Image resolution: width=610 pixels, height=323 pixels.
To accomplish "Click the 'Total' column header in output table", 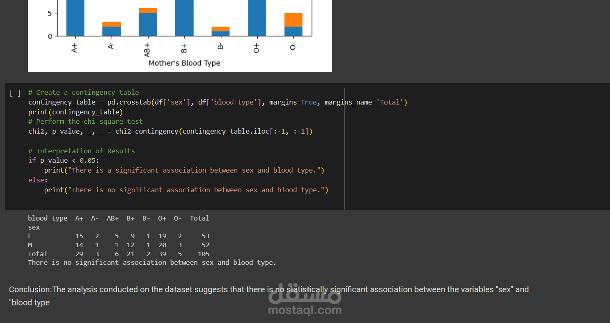I will 200,218.
